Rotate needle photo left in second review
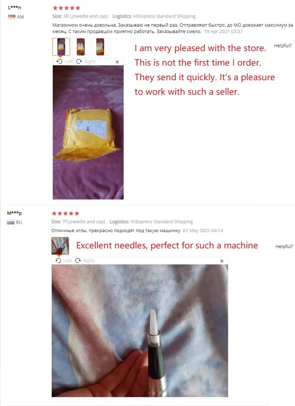Viewport: 295px width, 406px height. pyautogui.click(x=63, y=261)
